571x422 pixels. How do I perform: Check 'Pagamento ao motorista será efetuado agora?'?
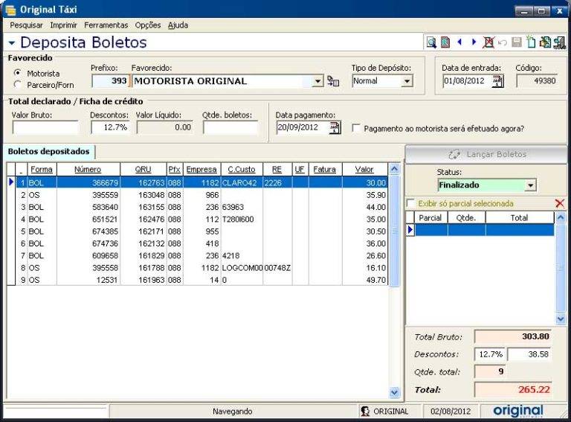point(357,128)
